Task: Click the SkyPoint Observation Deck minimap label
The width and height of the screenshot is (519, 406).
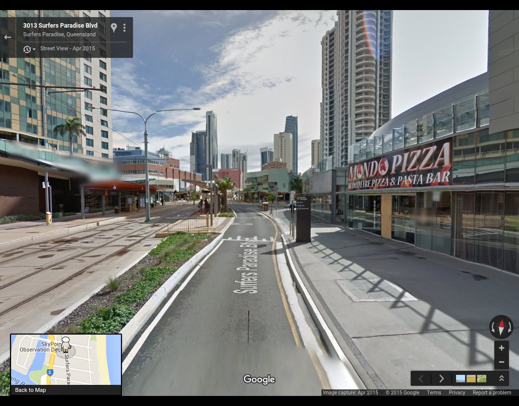Action: tap(41, 347)
